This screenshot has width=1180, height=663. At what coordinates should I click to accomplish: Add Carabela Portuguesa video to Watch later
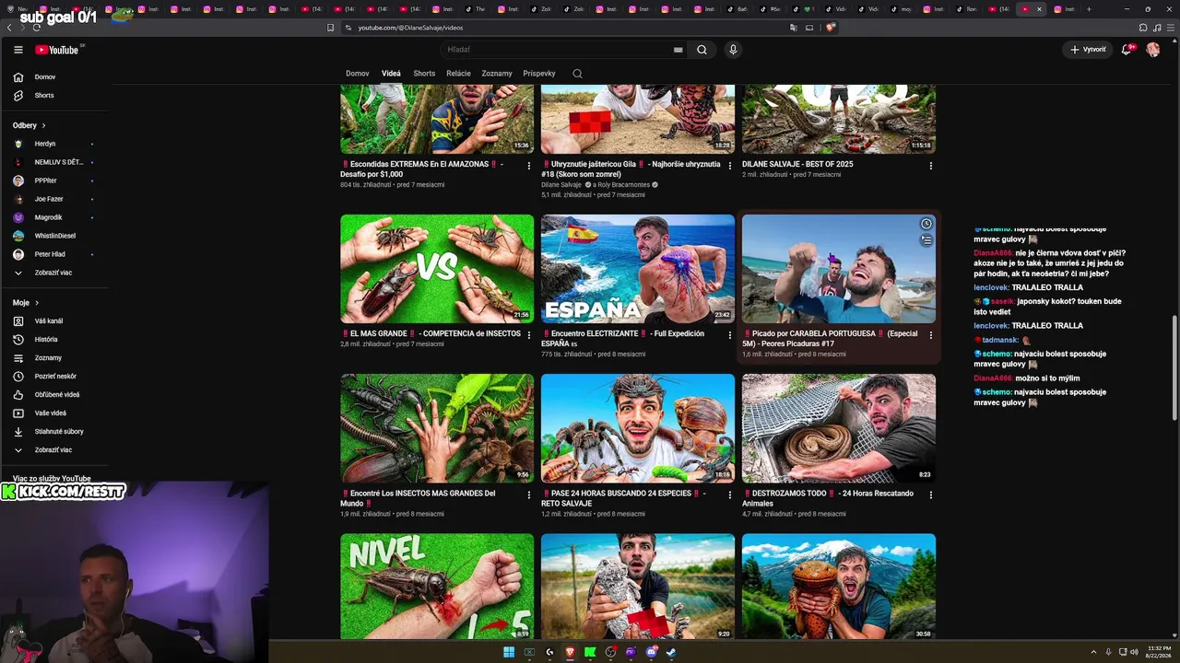926,224
